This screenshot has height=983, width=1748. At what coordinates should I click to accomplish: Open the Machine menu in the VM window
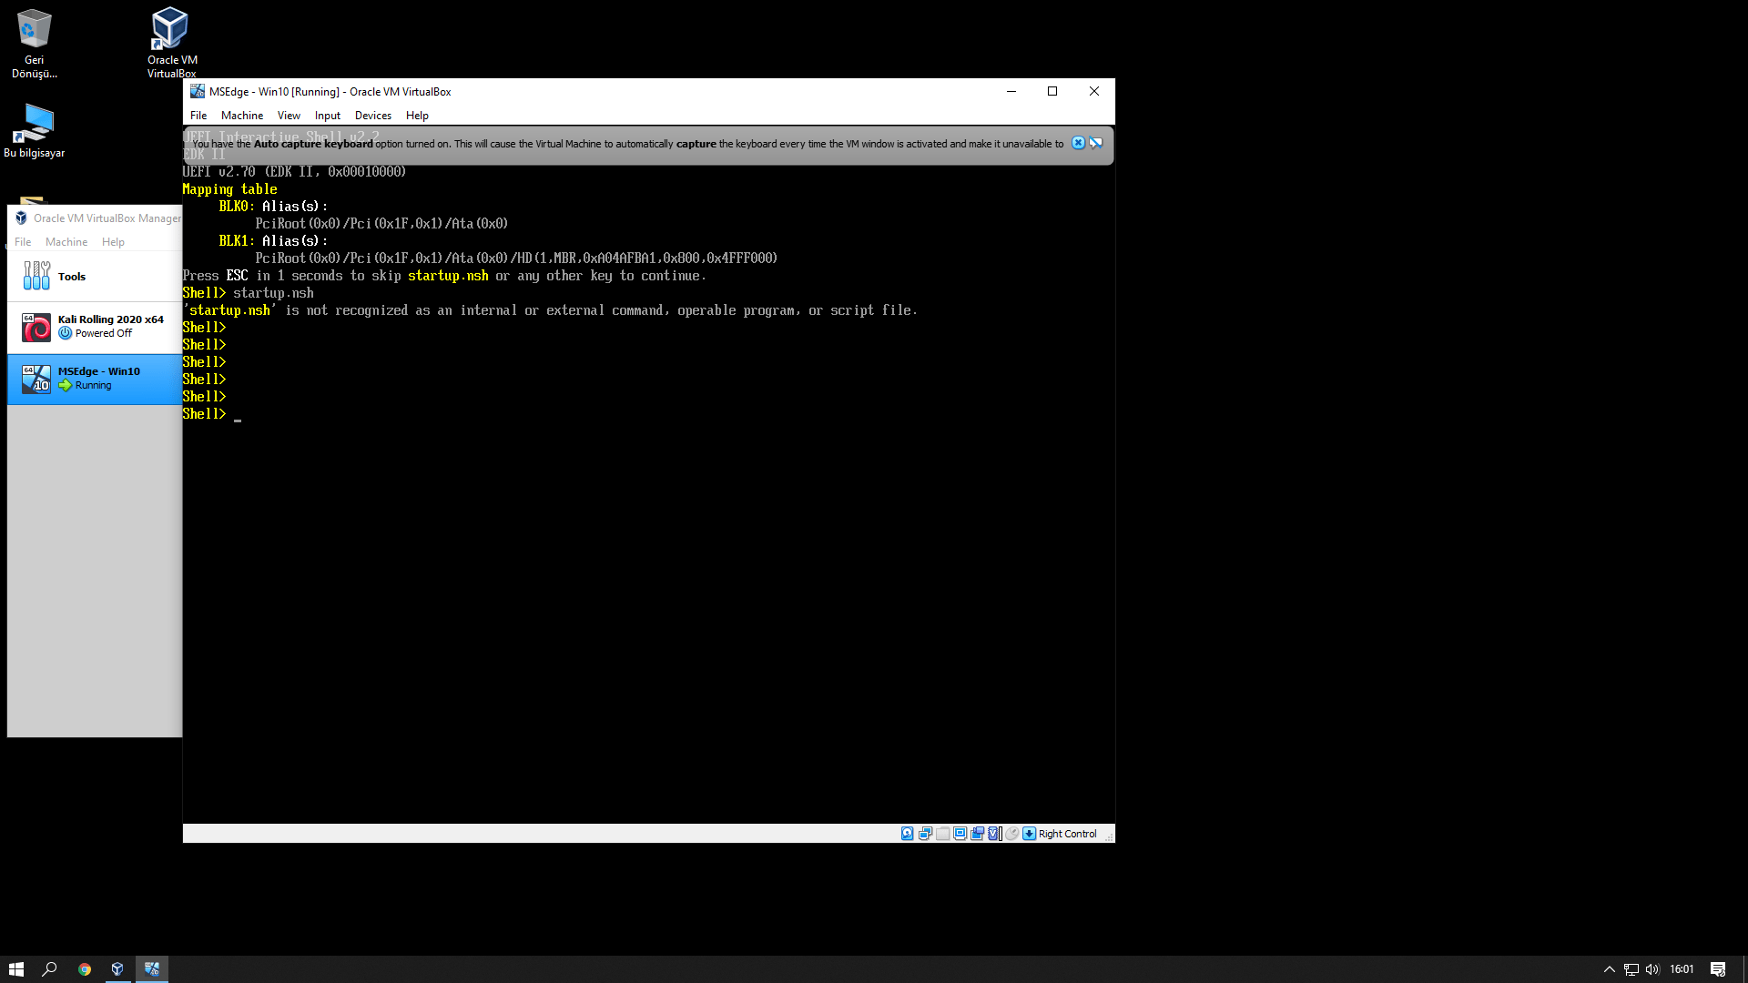tap(241, 116)
